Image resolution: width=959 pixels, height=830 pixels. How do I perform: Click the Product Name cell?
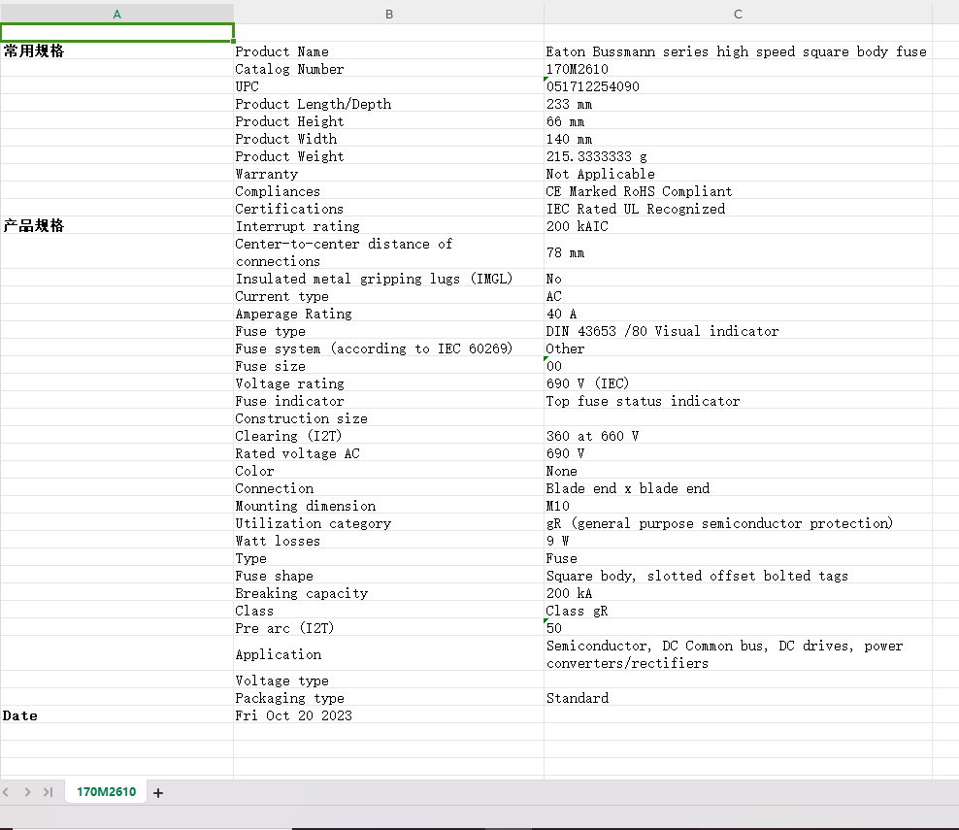(x=389, y=50)
